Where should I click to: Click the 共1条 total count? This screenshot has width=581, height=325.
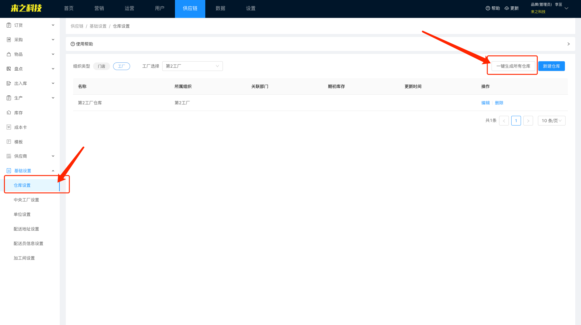coord(491,120)
